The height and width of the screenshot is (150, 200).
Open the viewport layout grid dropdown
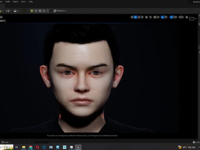click(x=193, y=19)
